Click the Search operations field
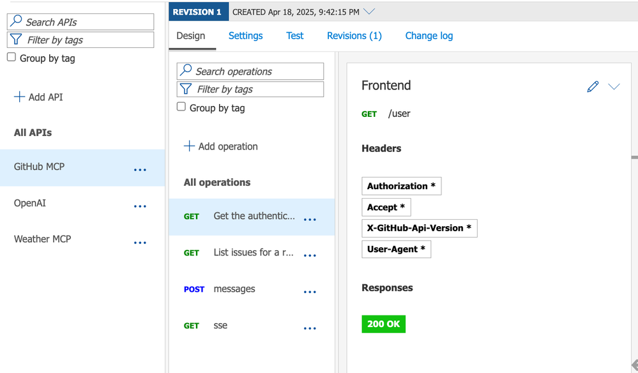This screenshot has height=373, width=638. tap(250, 72)
